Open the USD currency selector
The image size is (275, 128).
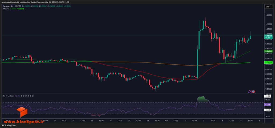(268, 7)
